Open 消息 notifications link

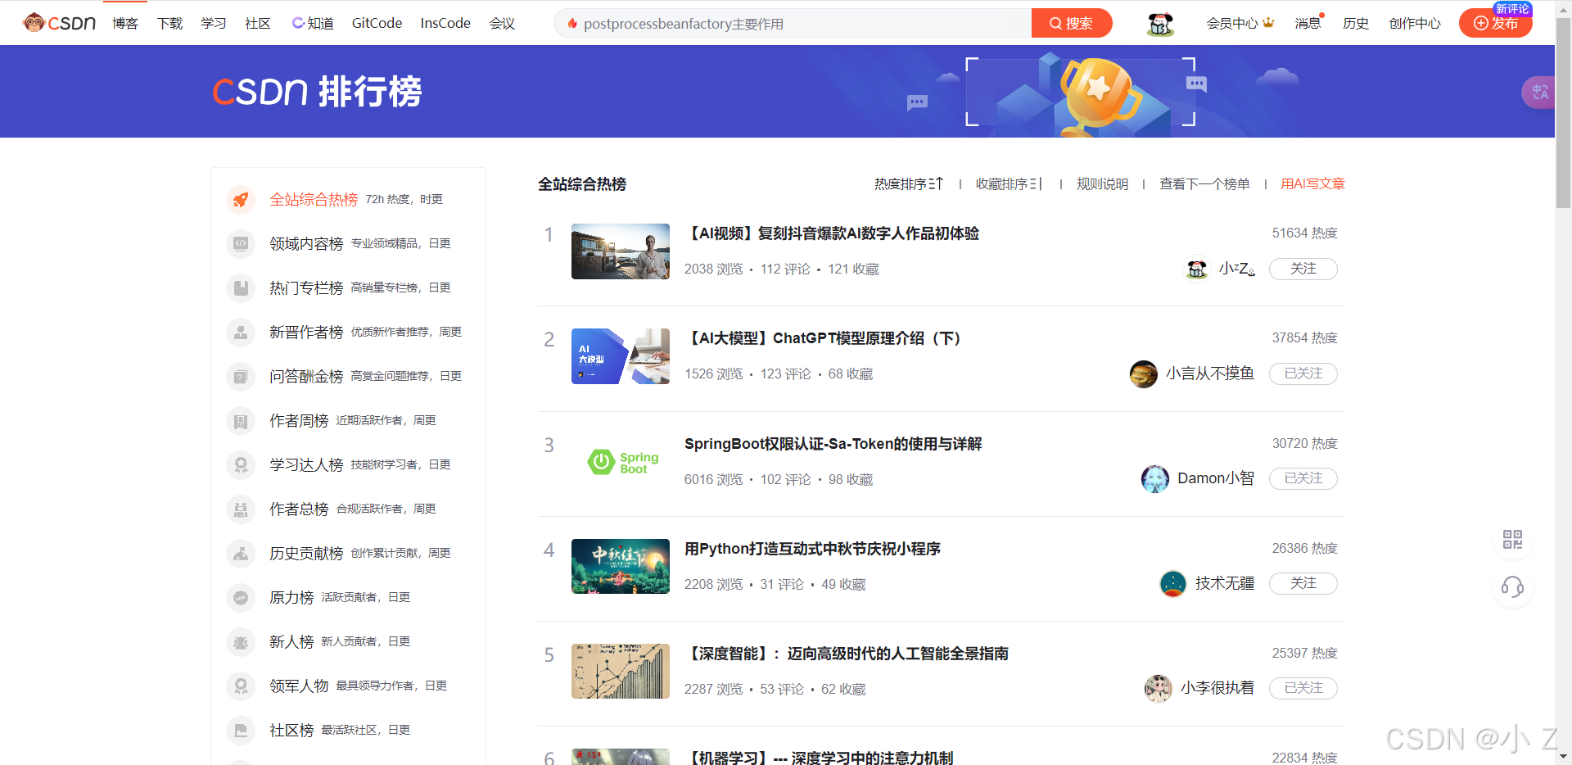click(x=1308, y=24)
